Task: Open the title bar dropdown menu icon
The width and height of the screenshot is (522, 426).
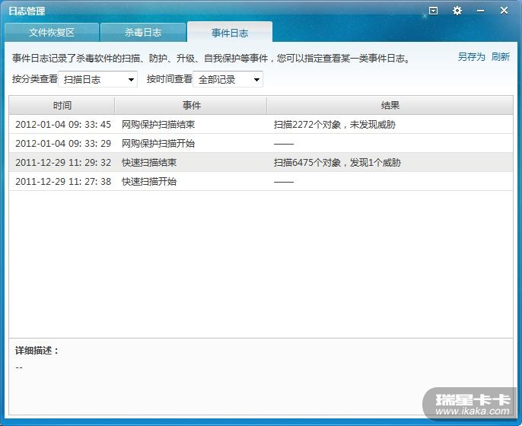Action: click(433, 11)
